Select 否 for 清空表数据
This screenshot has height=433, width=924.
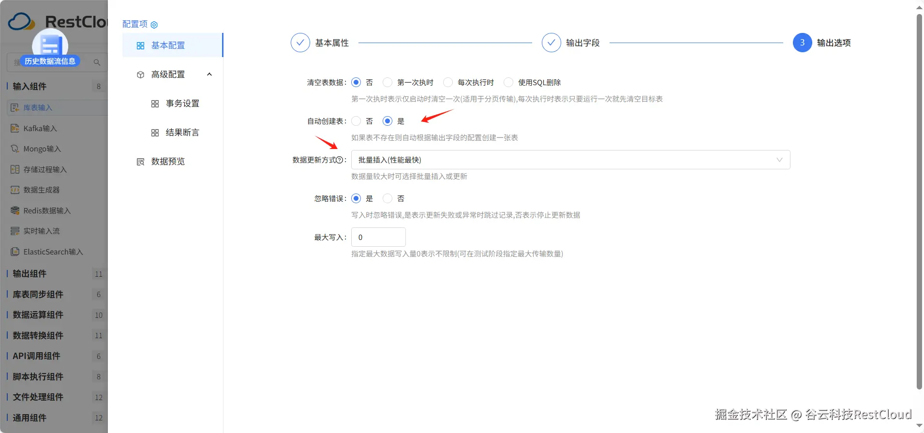[x=356, y=82]
